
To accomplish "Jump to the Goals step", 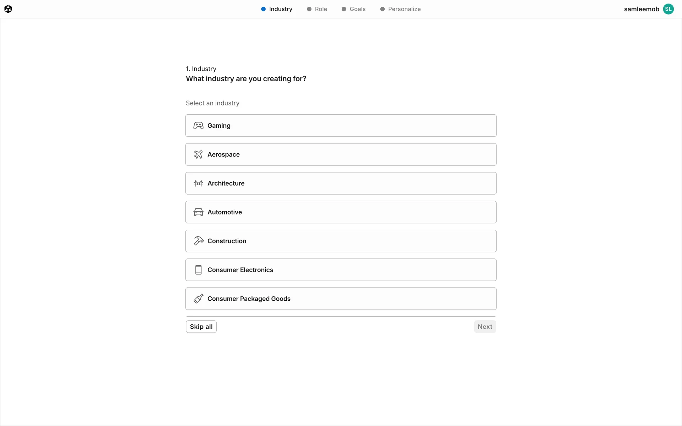I will (354, 9).
